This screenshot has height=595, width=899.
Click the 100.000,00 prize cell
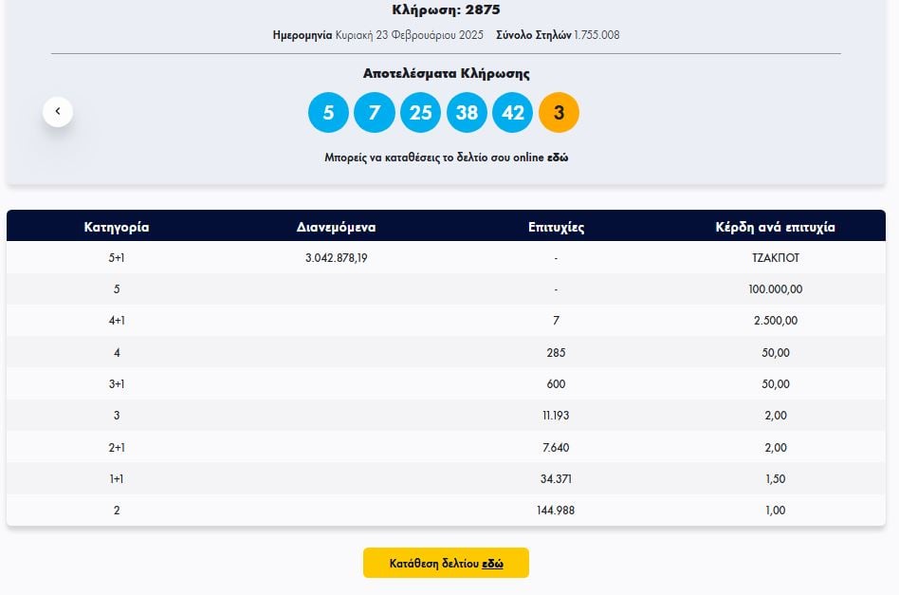775,289
